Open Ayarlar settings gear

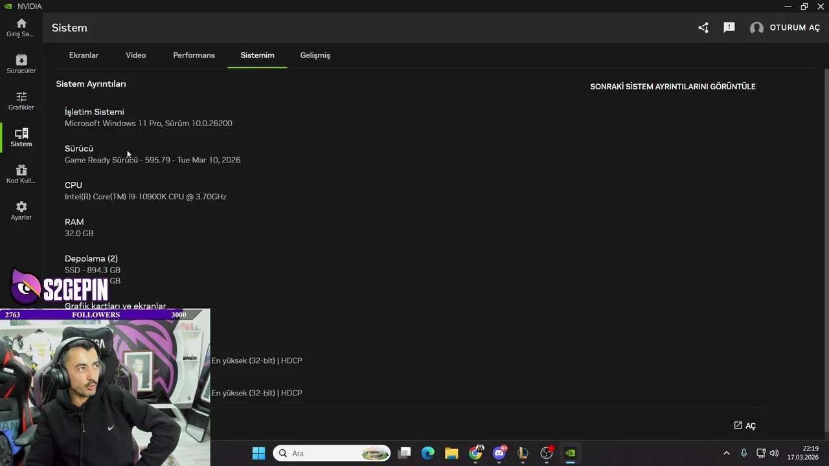coord(21,210)
